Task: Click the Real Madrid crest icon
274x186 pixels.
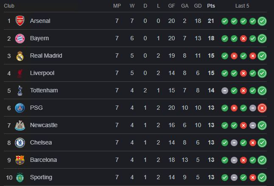Action: click(x=20, y=56)
